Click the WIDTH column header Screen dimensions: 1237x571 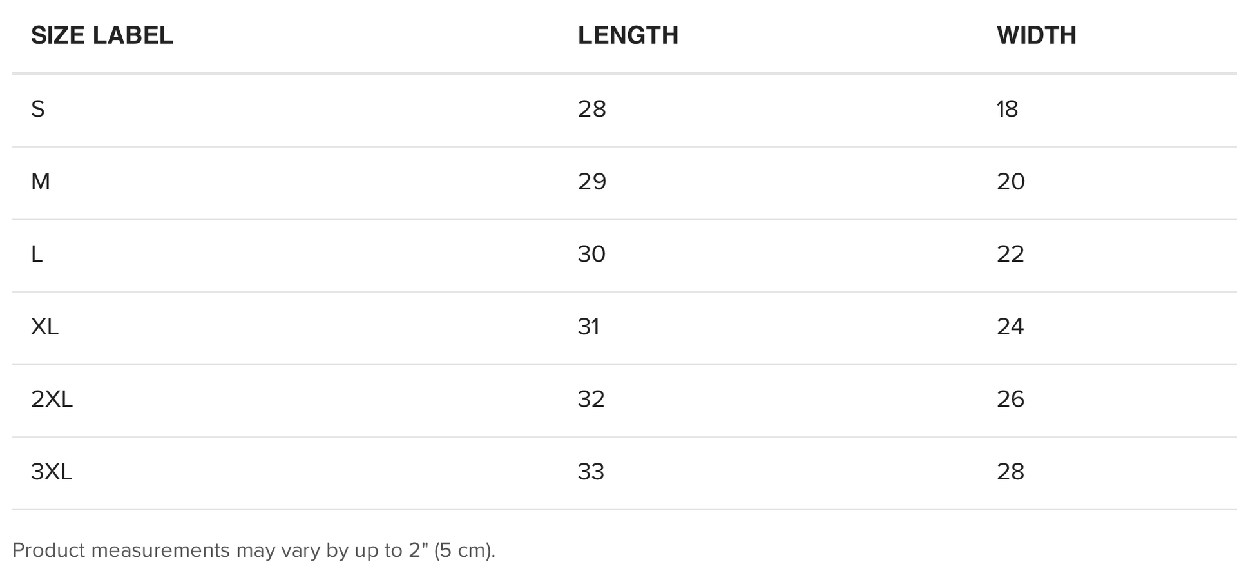[1036, 35]
